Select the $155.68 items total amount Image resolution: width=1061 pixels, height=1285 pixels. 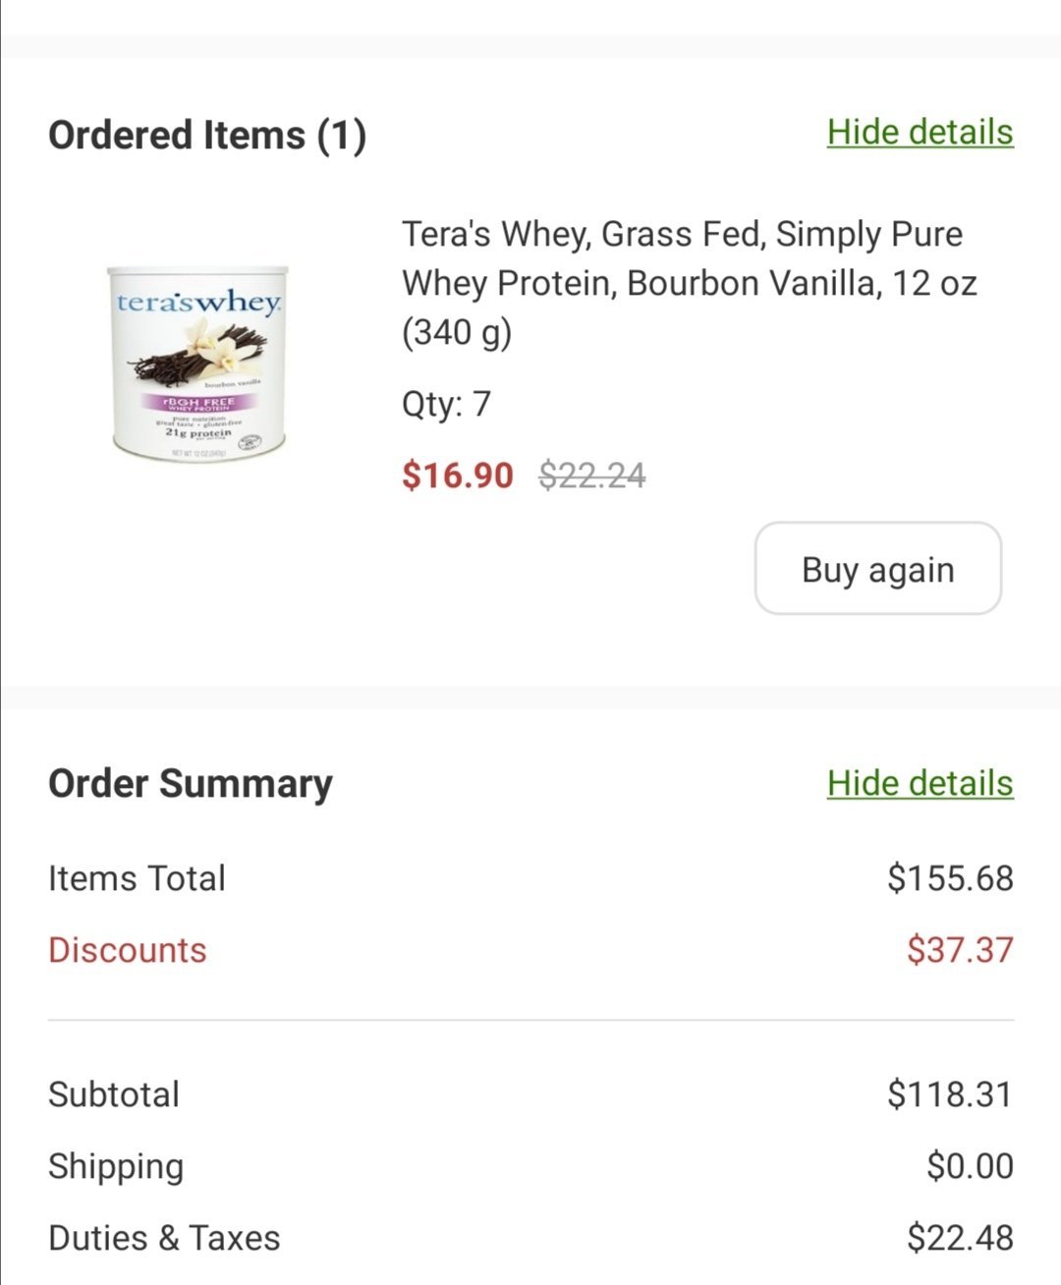coord(950,878)
